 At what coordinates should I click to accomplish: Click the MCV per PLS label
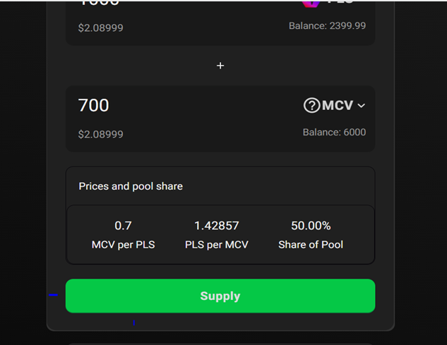coord(123,245)
